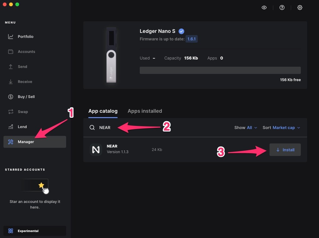Click the Ledger Nano S device image
Viewport: 319px width, 238px height.
pyautogui.click(x=111, y=55)
